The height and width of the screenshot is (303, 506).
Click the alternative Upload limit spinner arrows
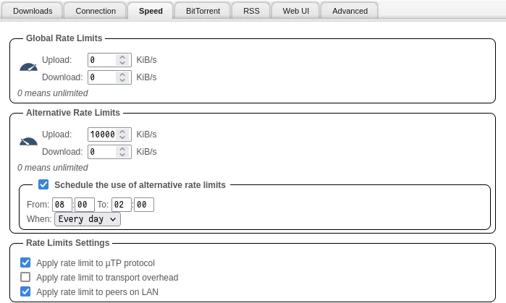pyautogui.click(x=123, y=135)
